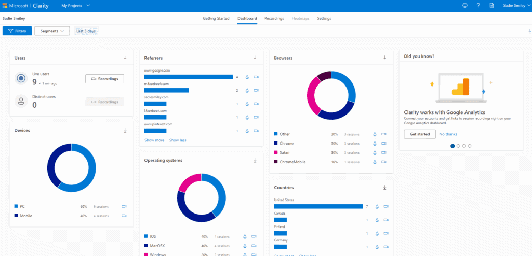Open the Filters panel

(17, 31)
